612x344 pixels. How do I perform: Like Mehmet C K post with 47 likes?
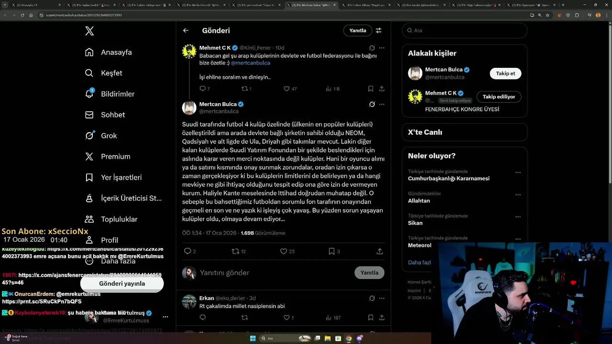(290, 88)
